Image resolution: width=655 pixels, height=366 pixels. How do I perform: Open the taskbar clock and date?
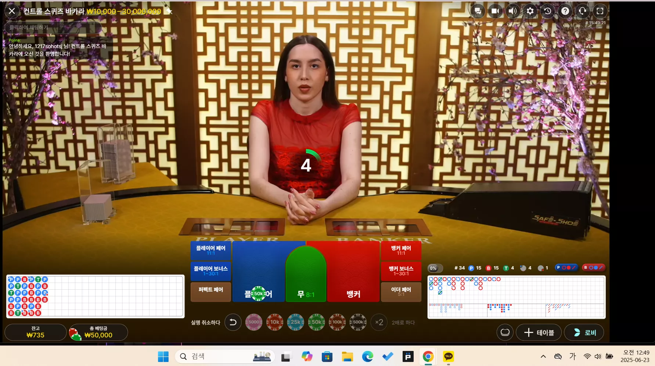coord(635,356)
